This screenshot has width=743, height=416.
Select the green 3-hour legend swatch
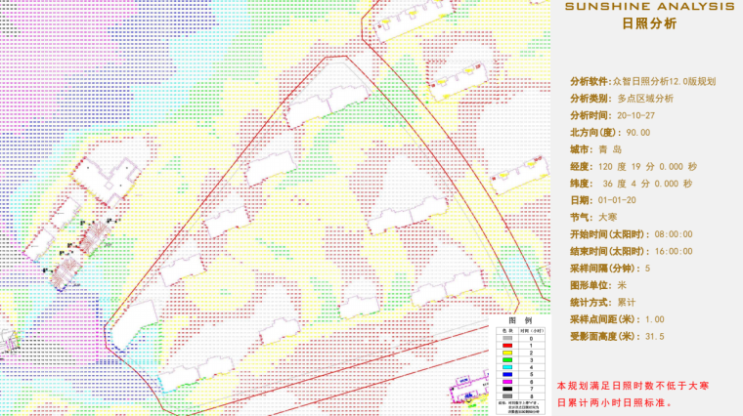(x=507, y=359)
